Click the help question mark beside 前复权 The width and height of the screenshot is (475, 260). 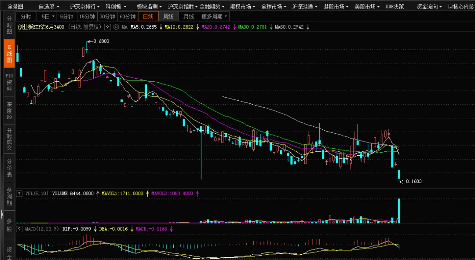(x=107, y=27)
